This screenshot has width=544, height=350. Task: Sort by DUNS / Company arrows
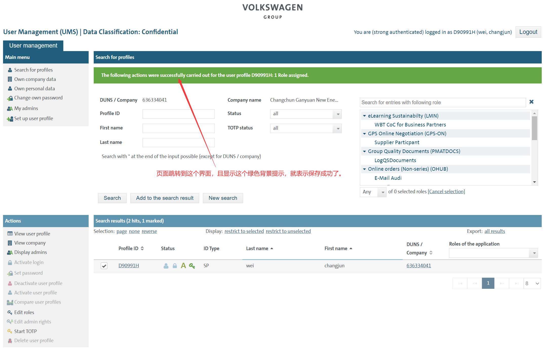click(431, 253)
